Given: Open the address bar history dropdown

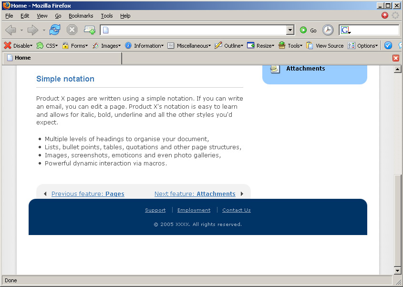Looking at the screenshot, I should click(290, 30).
